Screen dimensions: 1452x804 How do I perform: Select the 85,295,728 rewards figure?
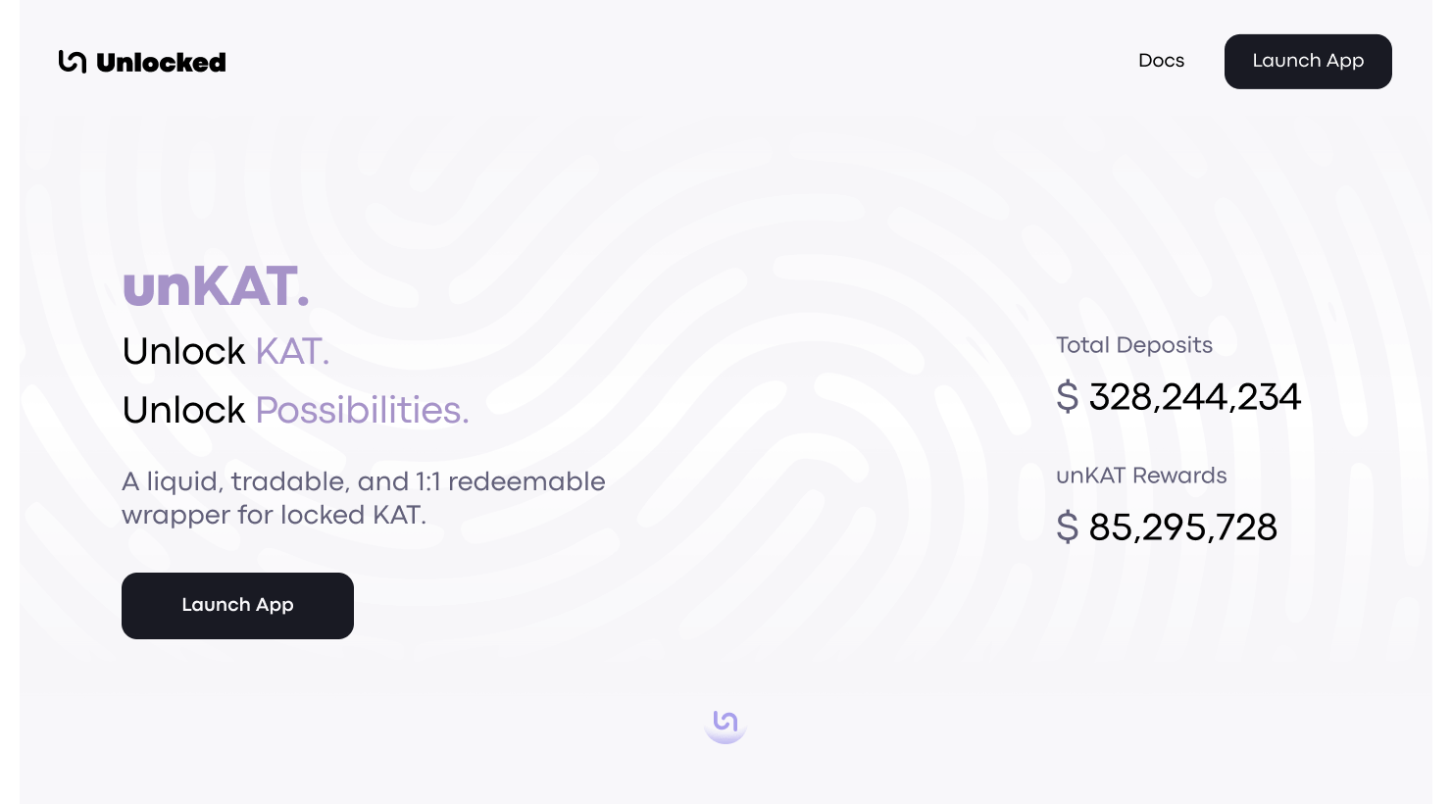click(1182, 528)
